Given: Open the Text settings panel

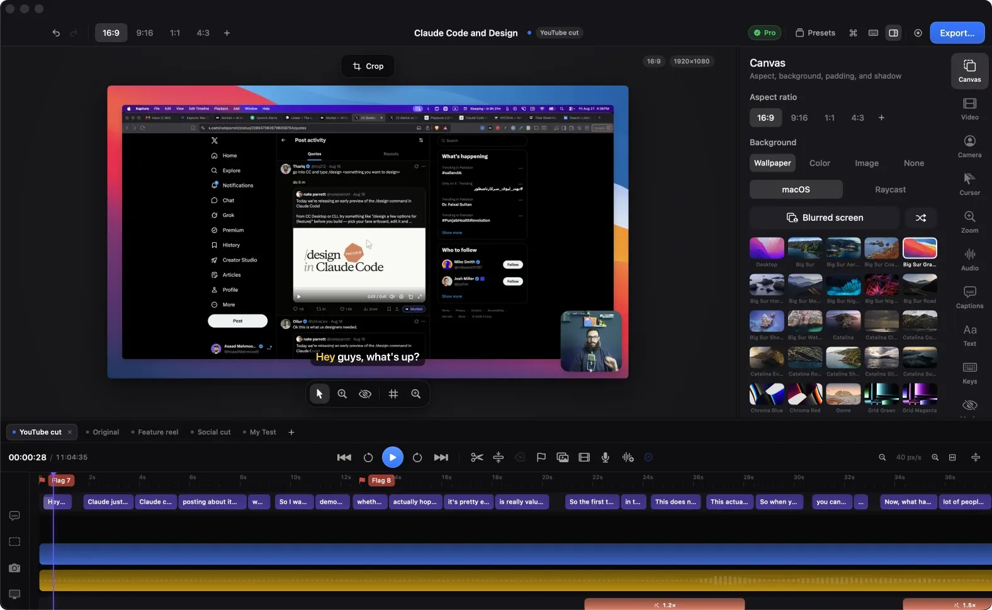Looking at the screenshot, I should coord(969,335).
